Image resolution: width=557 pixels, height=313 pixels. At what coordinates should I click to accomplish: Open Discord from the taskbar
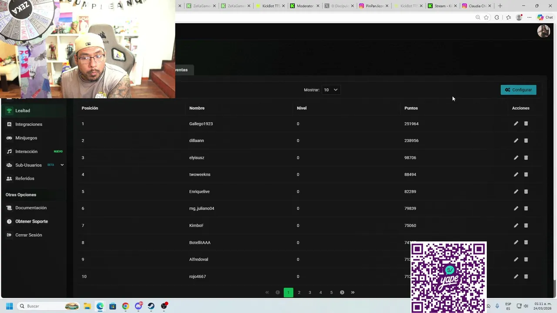tap(138, 306)
